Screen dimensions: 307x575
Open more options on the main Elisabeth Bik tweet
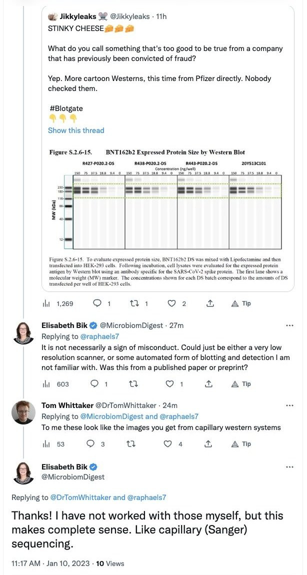coord(289,466)
